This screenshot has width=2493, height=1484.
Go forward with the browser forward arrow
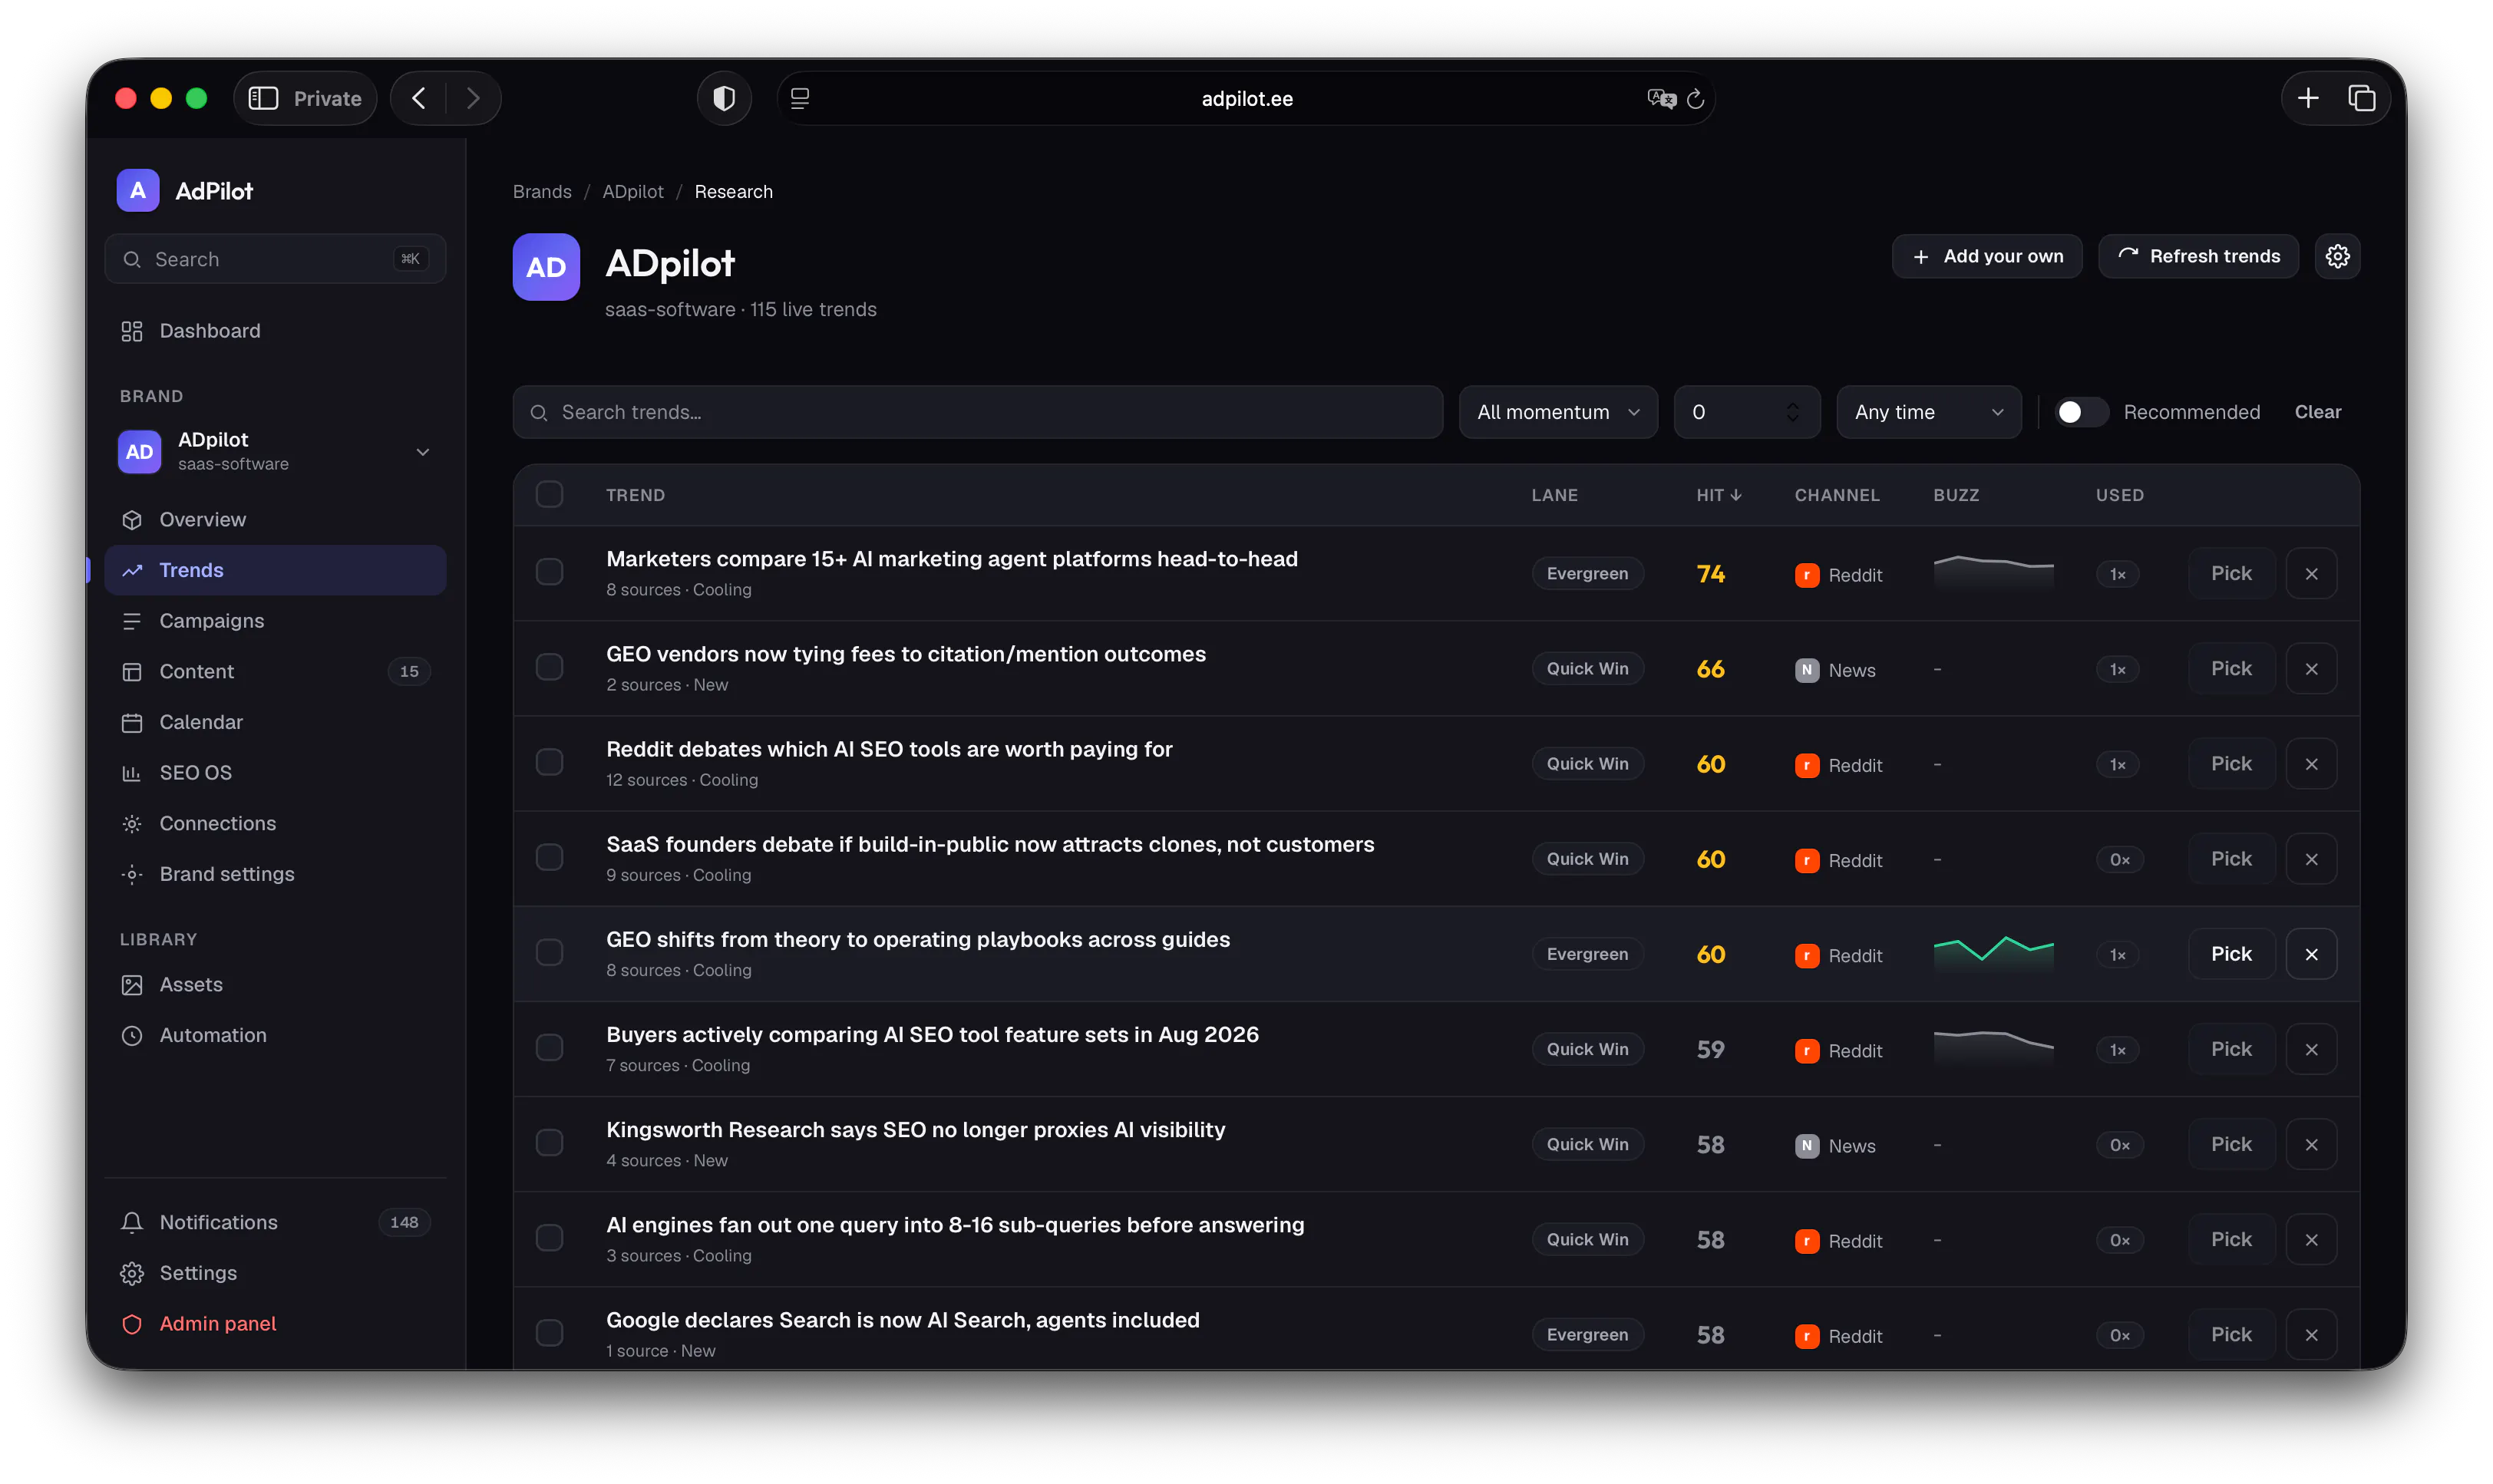(x=473, y=98)
